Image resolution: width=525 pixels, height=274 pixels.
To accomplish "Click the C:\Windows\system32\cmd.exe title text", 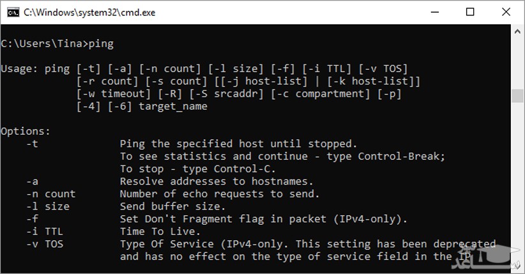I will [x=89, y=12].
